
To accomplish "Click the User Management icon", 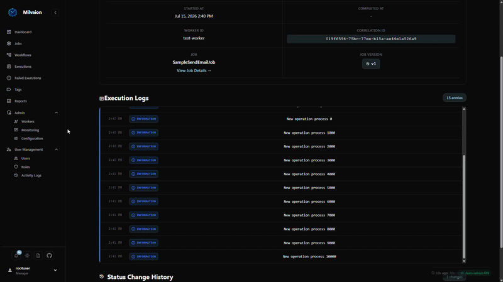I will tap(9, 149).
